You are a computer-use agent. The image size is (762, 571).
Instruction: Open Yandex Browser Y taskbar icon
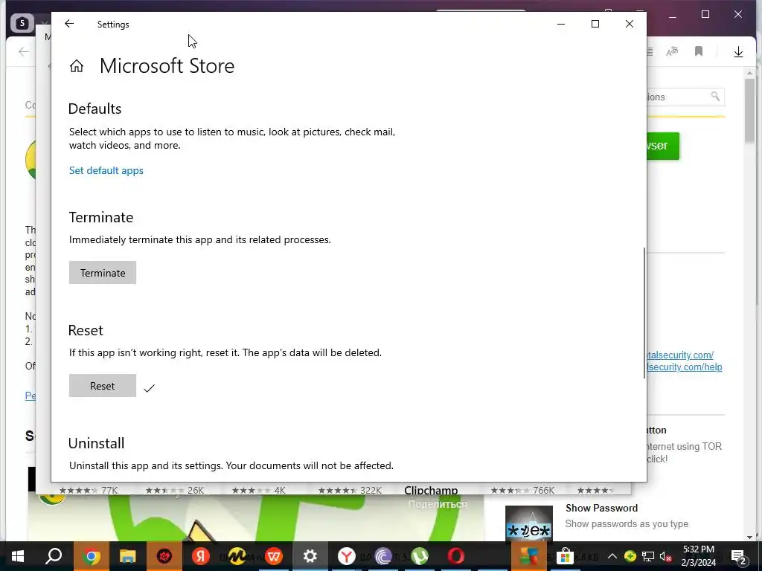pyautogui.click(x=347, y=556)
